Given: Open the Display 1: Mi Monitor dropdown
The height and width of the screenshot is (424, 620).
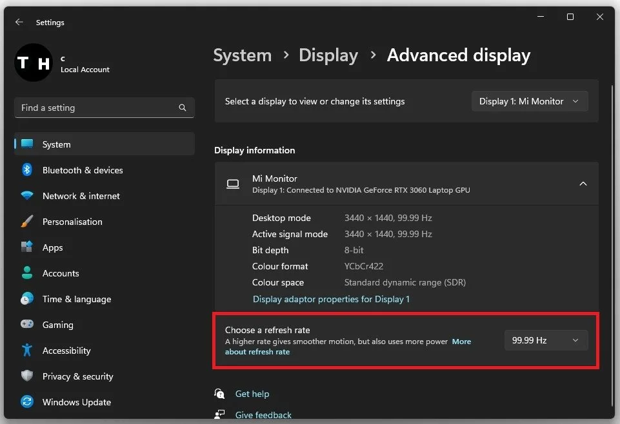Looking at the screenshot, I should [530, 101].
